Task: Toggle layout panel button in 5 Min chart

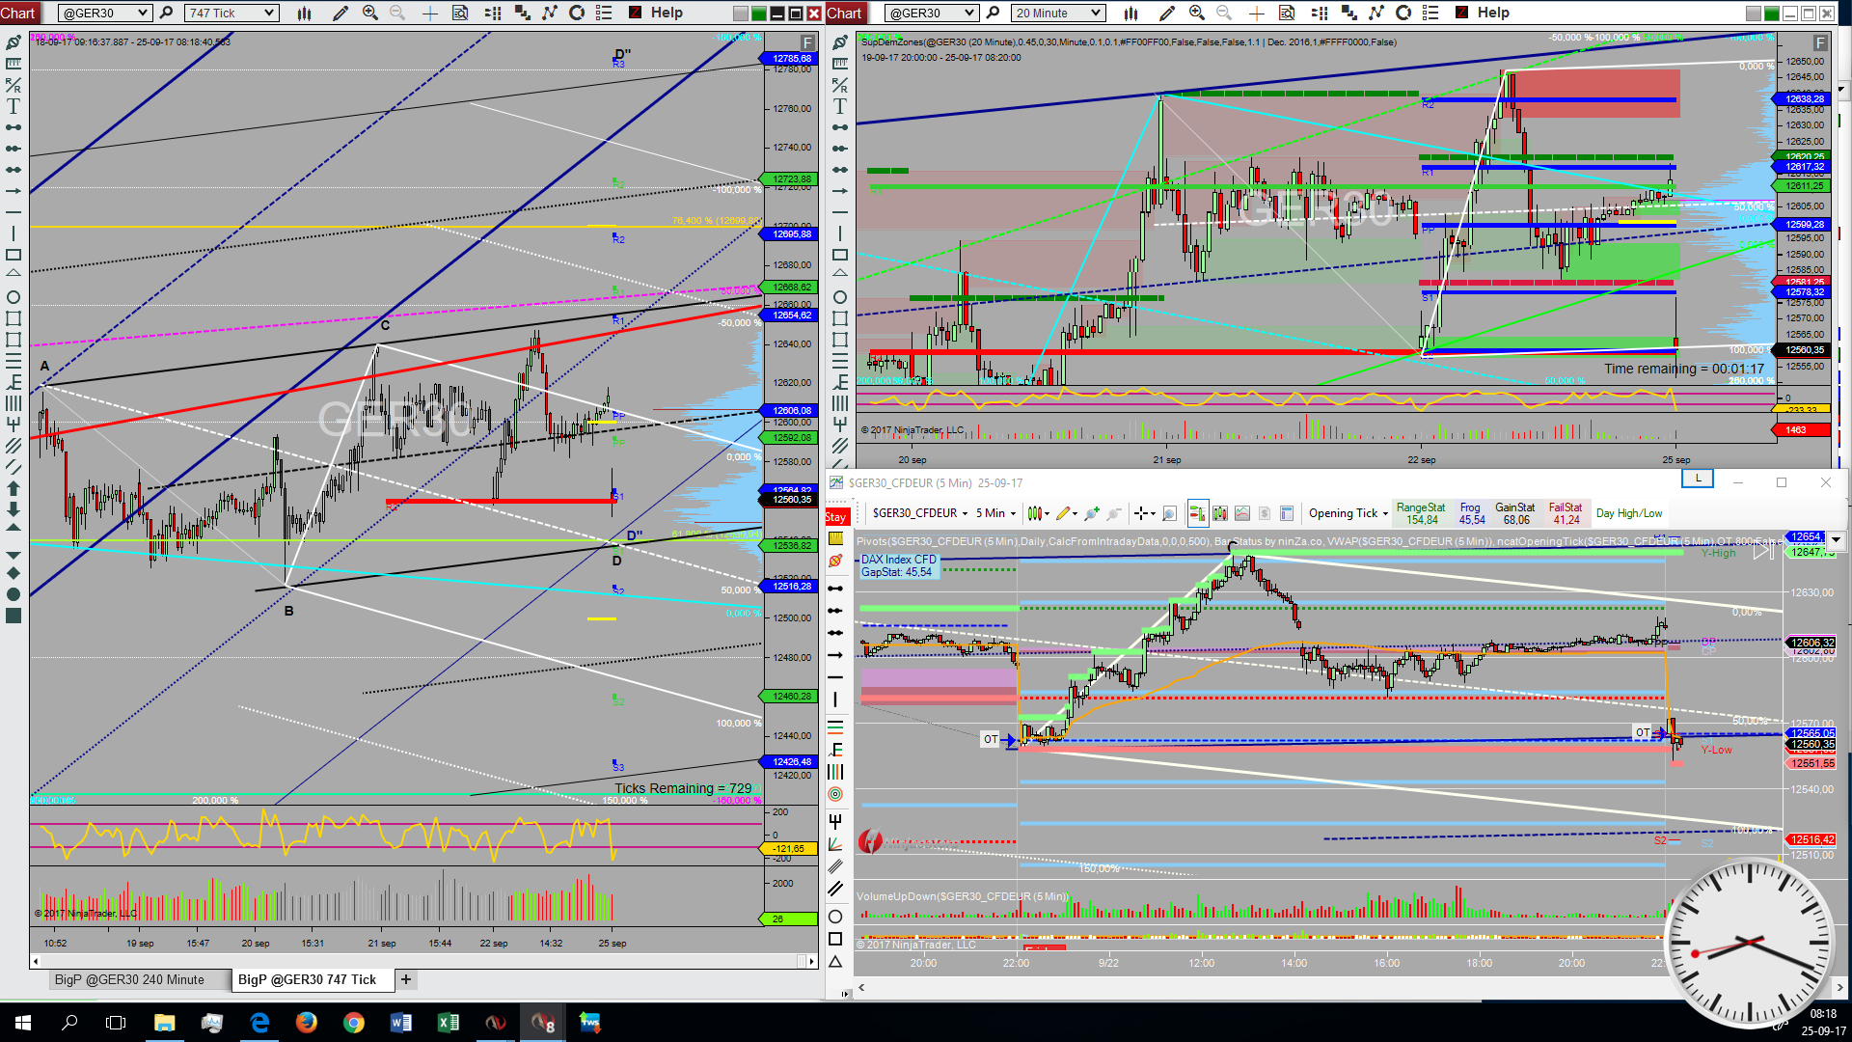Action: [x=1286, y=513]
